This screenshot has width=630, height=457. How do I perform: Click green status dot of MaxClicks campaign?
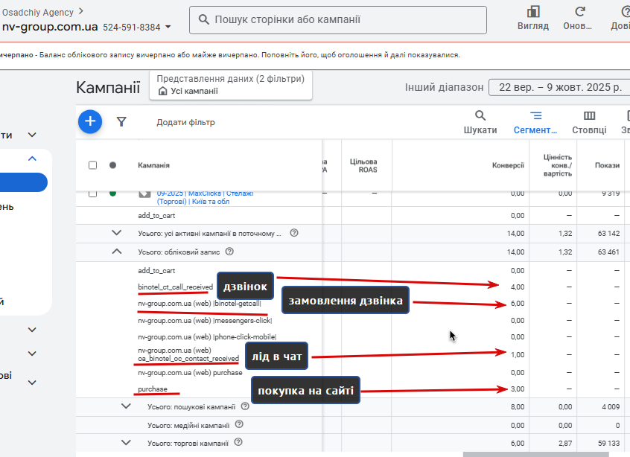point(113,194)
